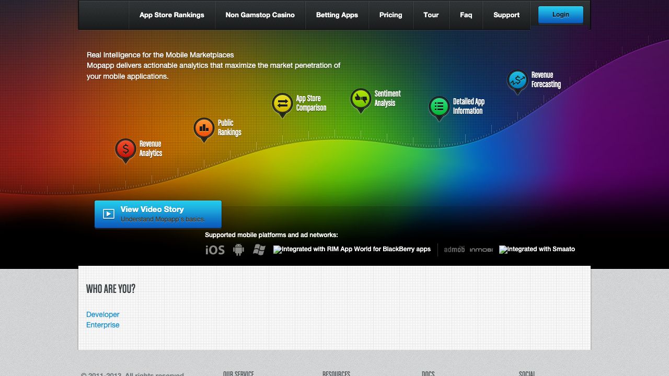
Task: Open the Faq navigation item
Action: 466,15
